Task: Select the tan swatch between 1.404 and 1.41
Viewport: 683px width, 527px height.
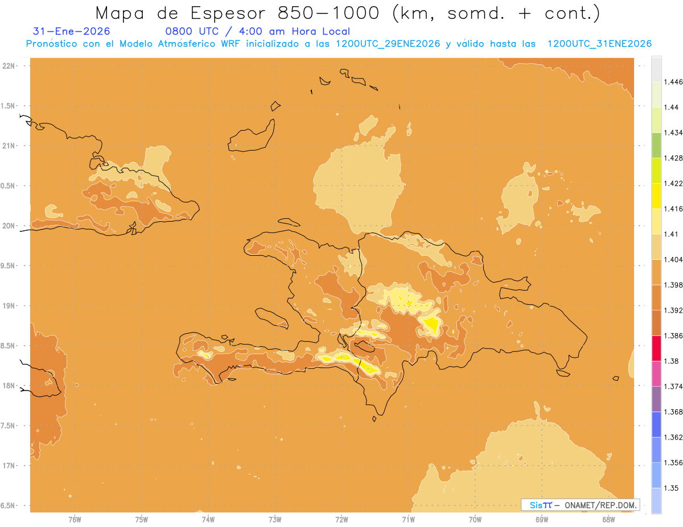Action: tap(656, 247)
